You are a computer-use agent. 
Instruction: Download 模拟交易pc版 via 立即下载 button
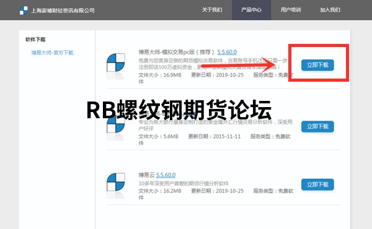[317, 65]
